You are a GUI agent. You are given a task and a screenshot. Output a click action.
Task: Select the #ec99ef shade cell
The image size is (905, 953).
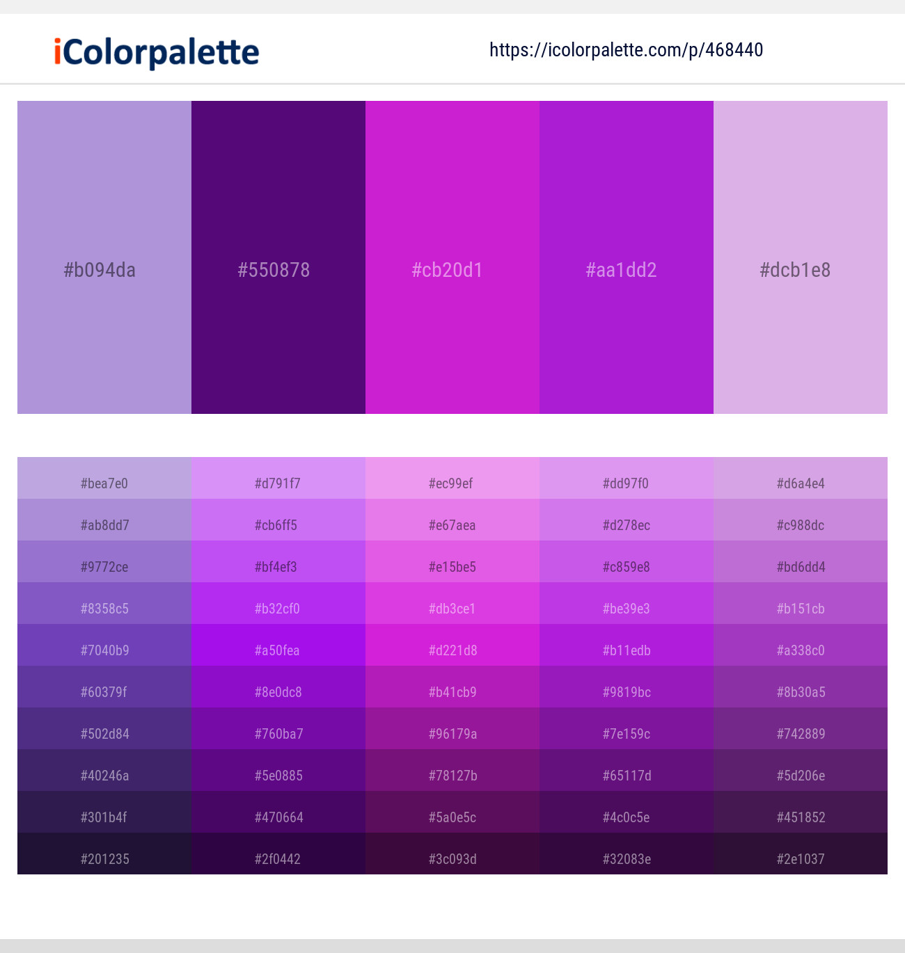click(452, 478)
